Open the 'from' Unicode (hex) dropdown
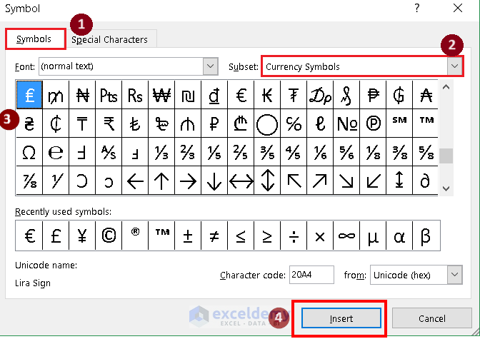 (454, 275)
